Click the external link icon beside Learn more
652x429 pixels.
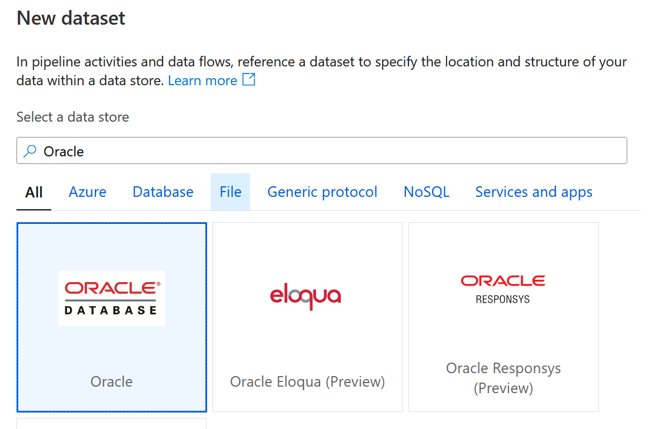(250, 80)
